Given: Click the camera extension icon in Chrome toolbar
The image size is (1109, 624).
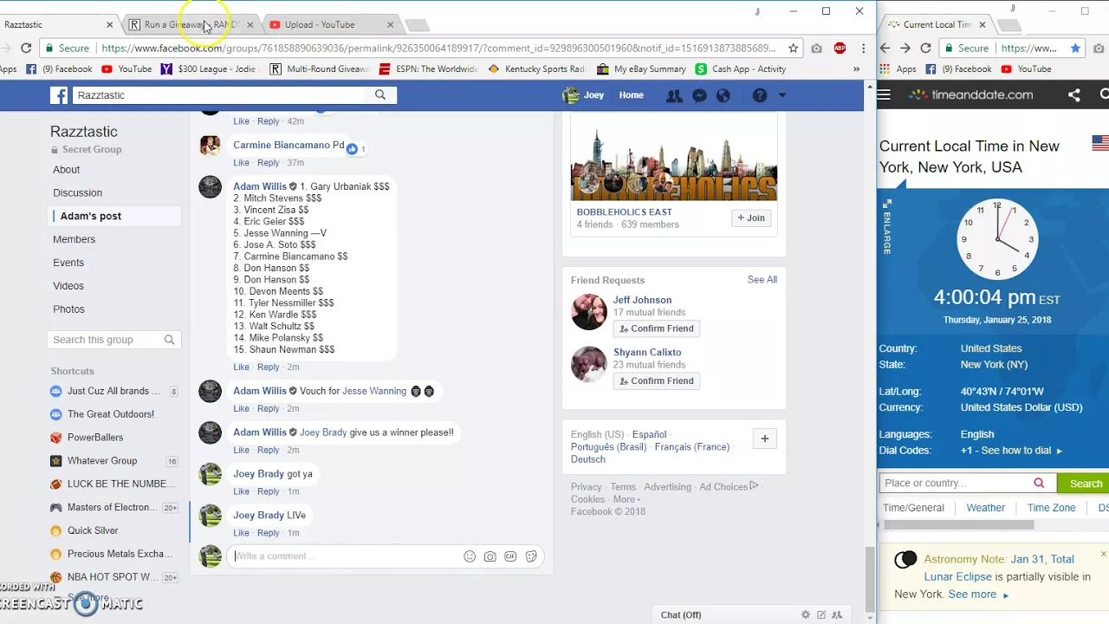Looking at the screenshot, I should pos(816,49).
